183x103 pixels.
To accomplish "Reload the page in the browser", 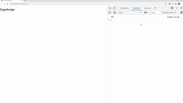I will (7, 4).
